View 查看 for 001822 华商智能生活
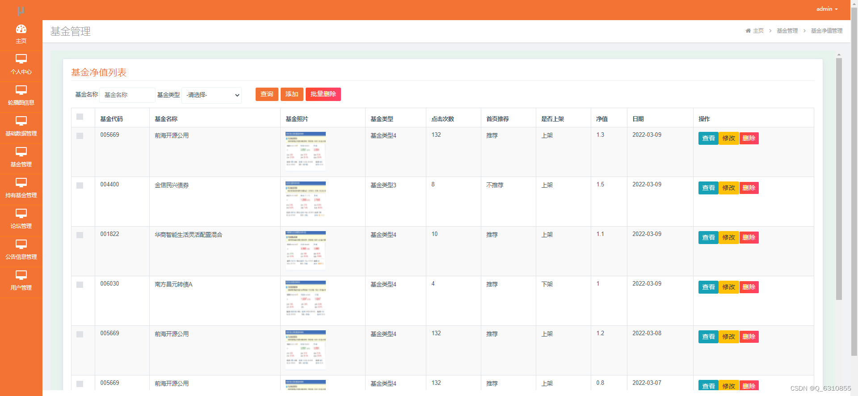The image size is (858, 396). click(x=708, y=238)
